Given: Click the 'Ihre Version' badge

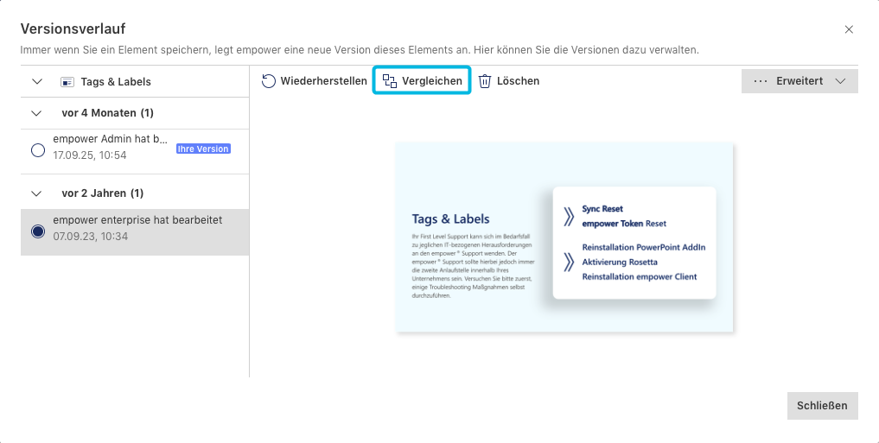Looking at the screenshot, I should pyautogui.click(x=203, y=149).
